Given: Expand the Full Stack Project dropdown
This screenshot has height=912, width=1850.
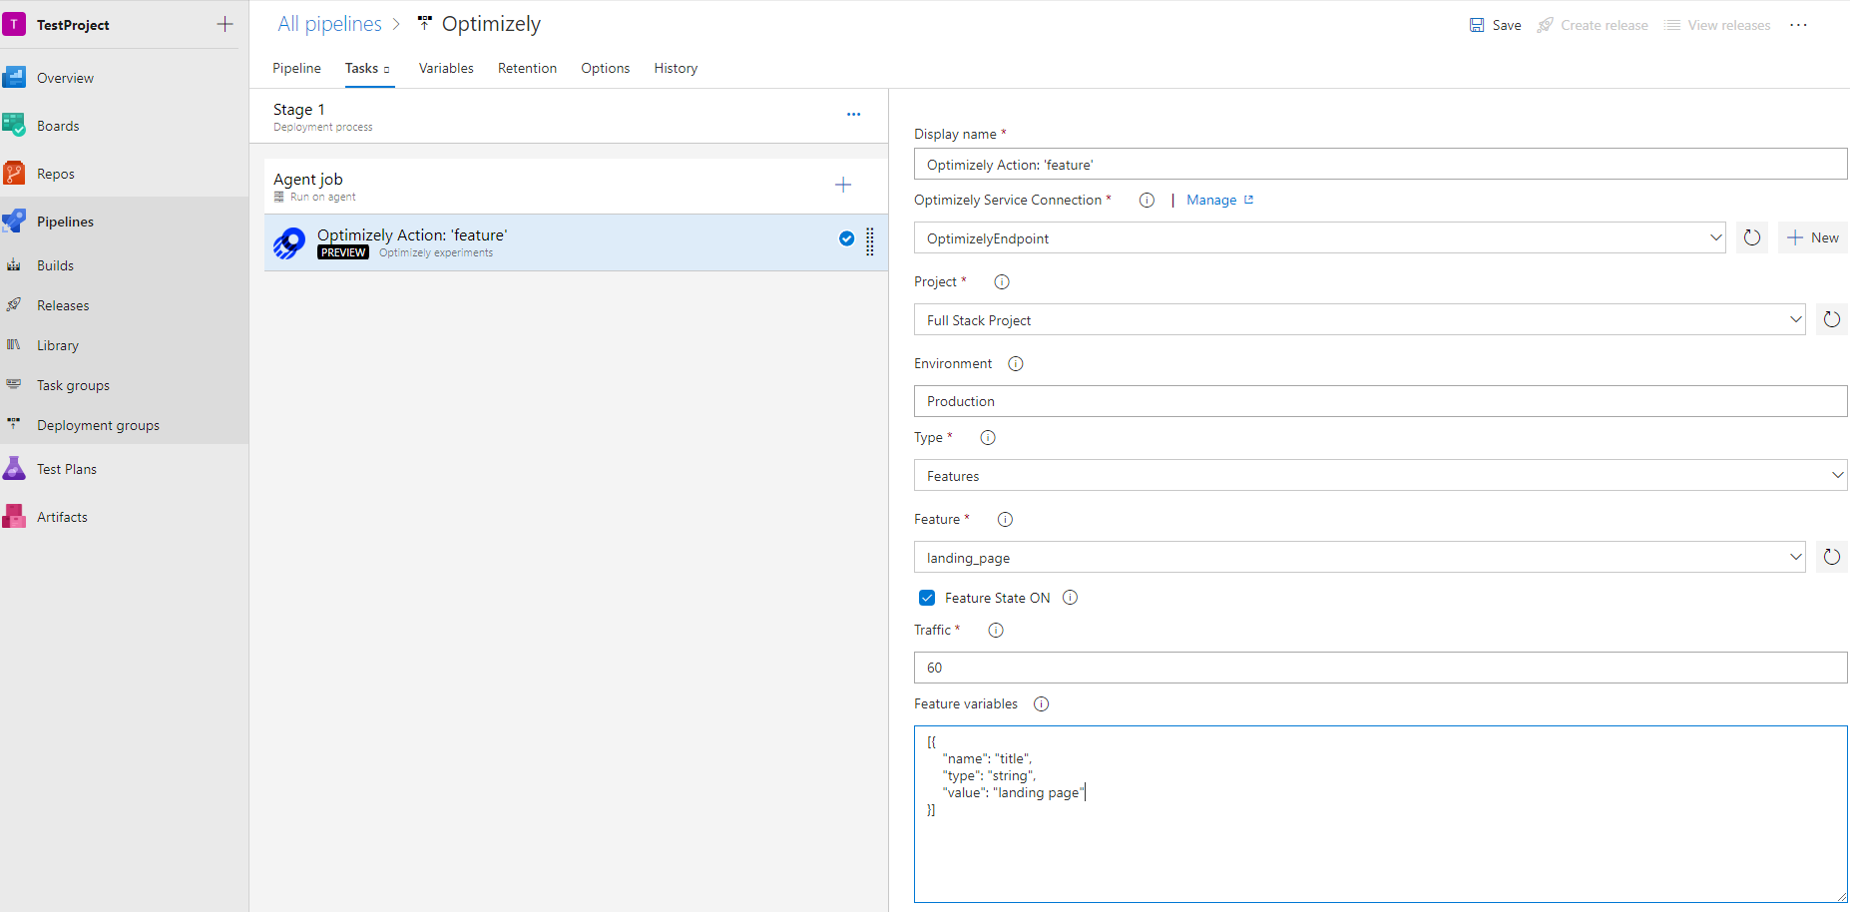Looking at the screenshot, I should click(1795, 319).
